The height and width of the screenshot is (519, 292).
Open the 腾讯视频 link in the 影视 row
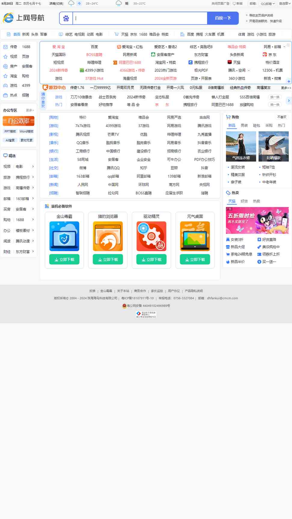83,134
